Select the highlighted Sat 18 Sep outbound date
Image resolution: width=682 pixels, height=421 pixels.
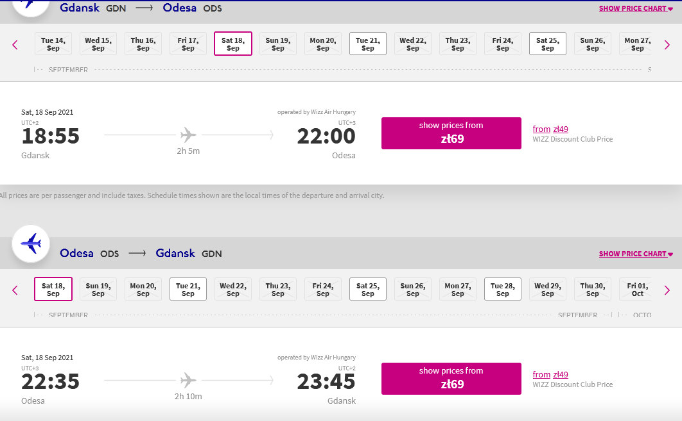tap(233, 44)
